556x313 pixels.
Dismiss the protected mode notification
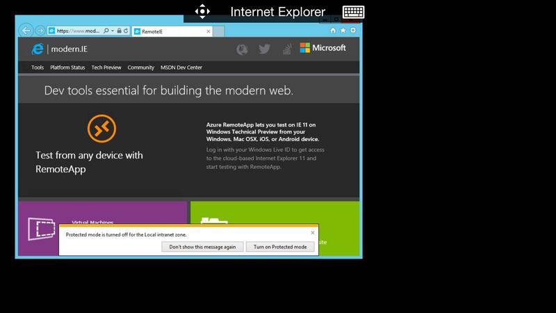pos(312,233)
